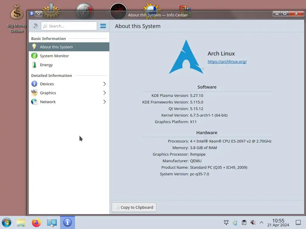Click the KDE Frameworks Version value 5.115.0

197,102
